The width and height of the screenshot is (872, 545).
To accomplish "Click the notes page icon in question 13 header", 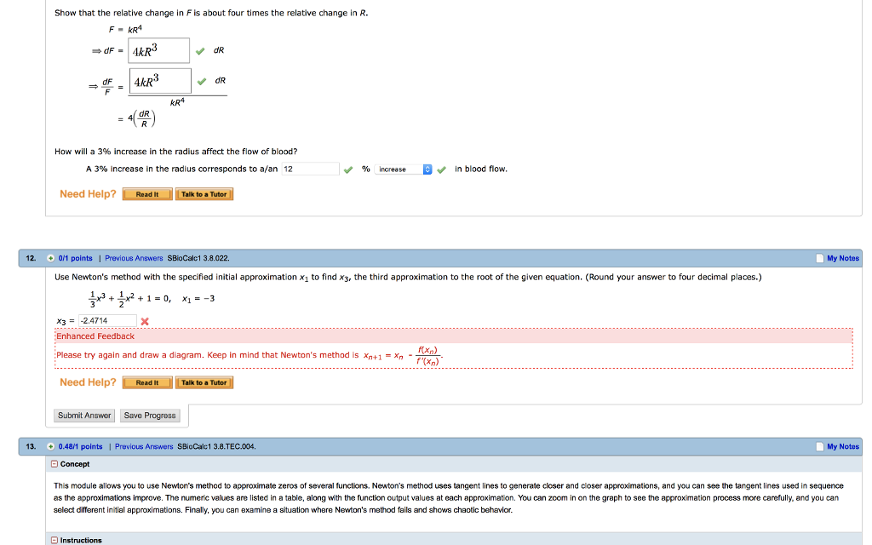I will [820, 446].
